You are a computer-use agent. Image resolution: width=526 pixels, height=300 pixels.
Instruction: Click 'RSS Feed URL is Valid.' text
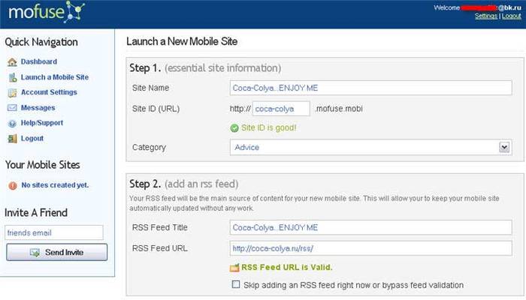287,267
